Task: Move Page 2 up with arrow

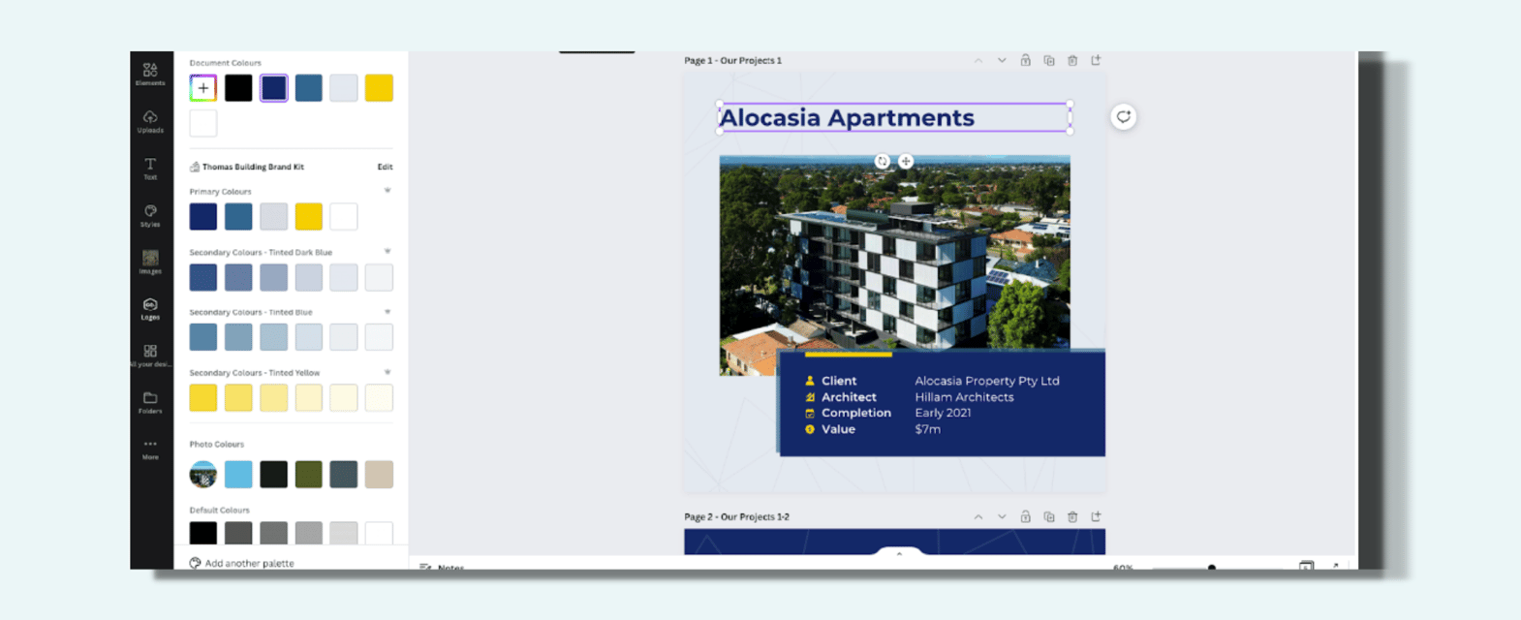Action: pyautogui.click(x=978, y=516)
